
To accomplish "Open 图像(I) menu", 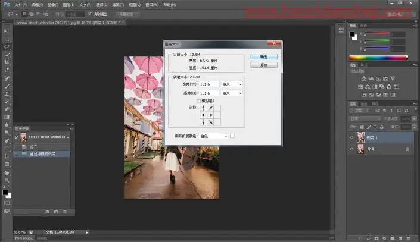I will pos(53,5).
